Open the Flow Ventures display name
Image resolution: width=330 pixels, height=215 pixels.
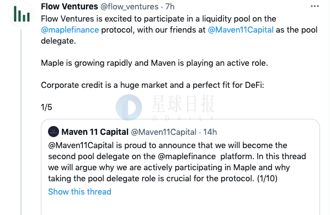tap(70, 7)
